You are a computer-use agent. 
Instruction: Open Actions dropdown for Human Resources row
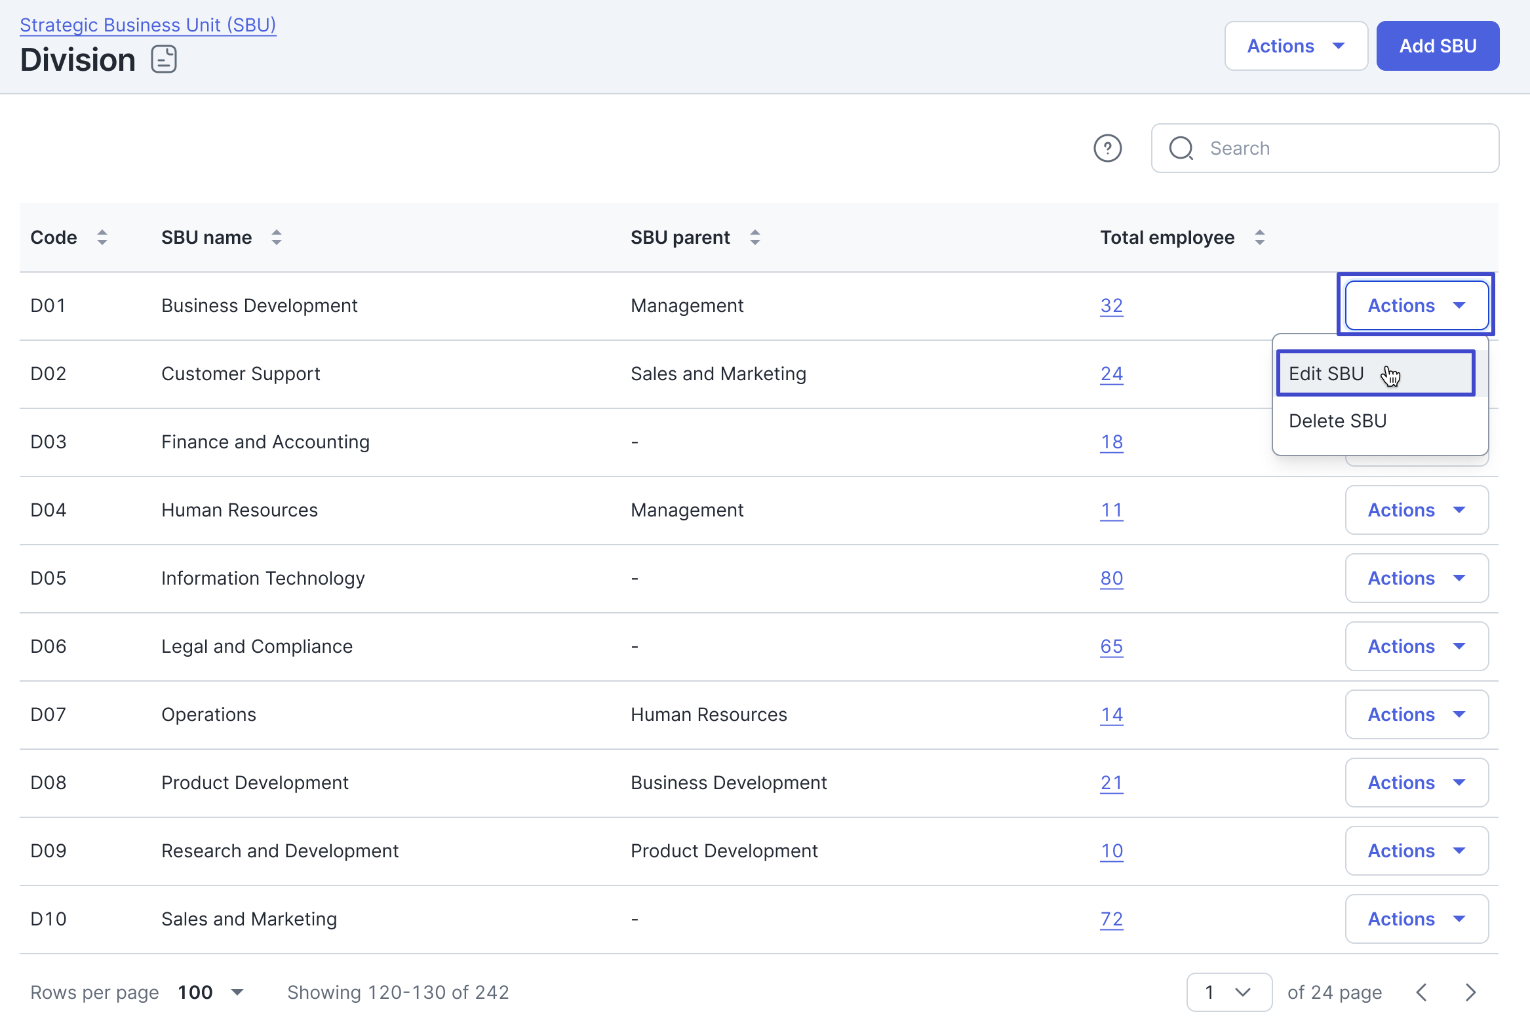click(x=1417, y=510)
